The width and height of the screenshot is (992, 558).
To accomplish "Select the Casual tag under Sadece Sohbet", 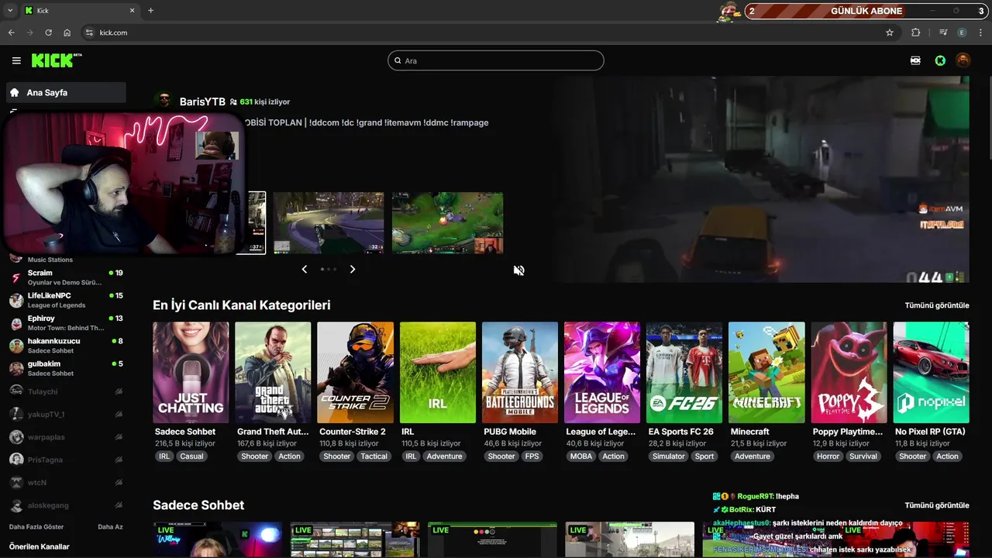I will coord(191,456).
